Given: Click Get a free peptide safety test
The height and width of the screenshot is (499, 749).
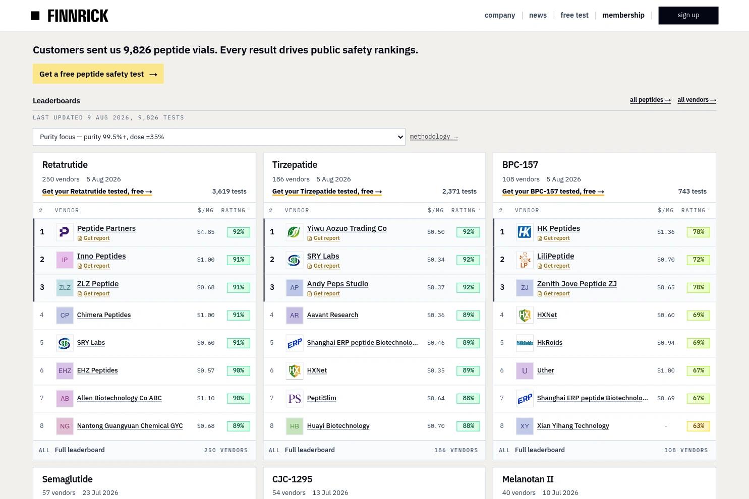Looking at the screenshot, I should [x=98, y=74].
